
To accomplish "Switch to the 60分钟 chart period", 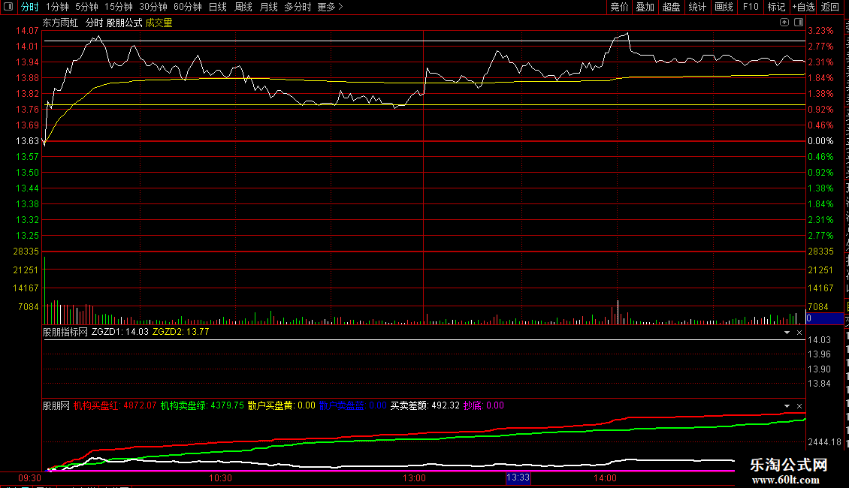I will point(188,7).
